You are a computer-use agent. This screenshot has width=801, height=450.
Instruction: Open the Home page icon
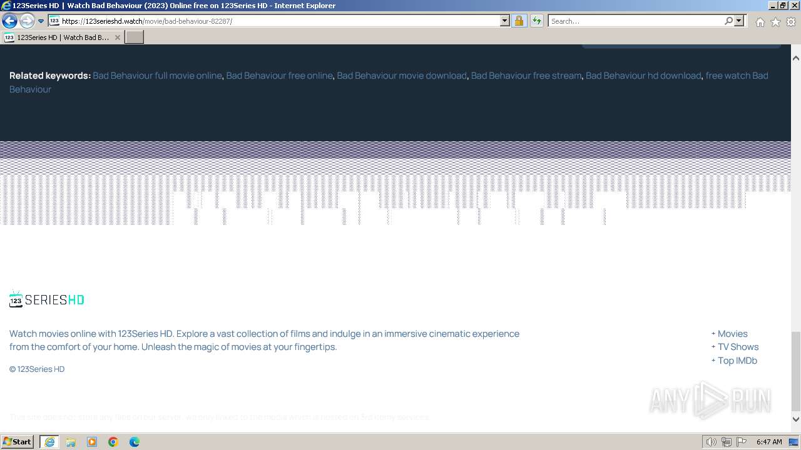(x=760, y=22)
